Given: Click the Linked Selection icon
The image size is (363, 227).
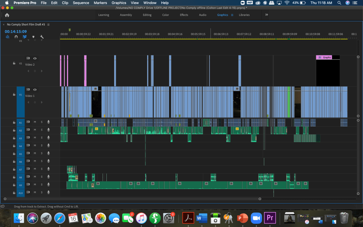Looking at the screenshot, I should (24, 37).
